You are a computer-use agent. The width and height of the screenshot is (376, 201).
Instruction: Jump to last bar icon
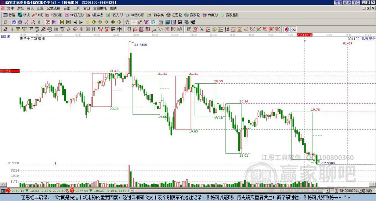(x=68, y=22)
